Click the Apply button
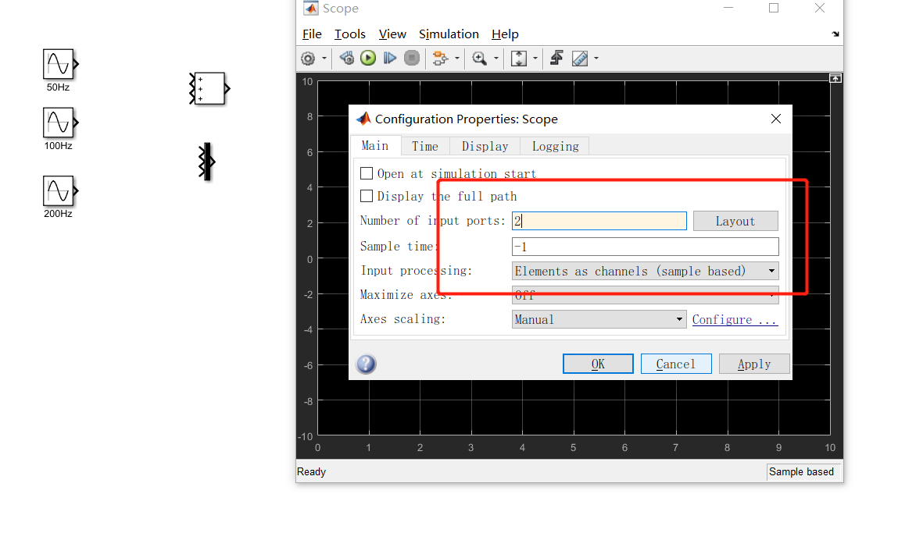This screenshot has height=558, width=898. [x=754, y=364]
